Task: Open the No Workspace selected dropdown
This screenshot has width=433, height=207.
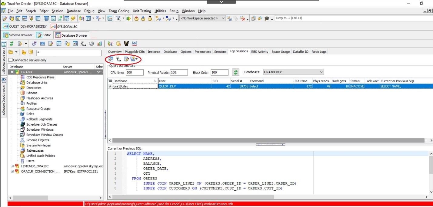Action: coord(202,18)
